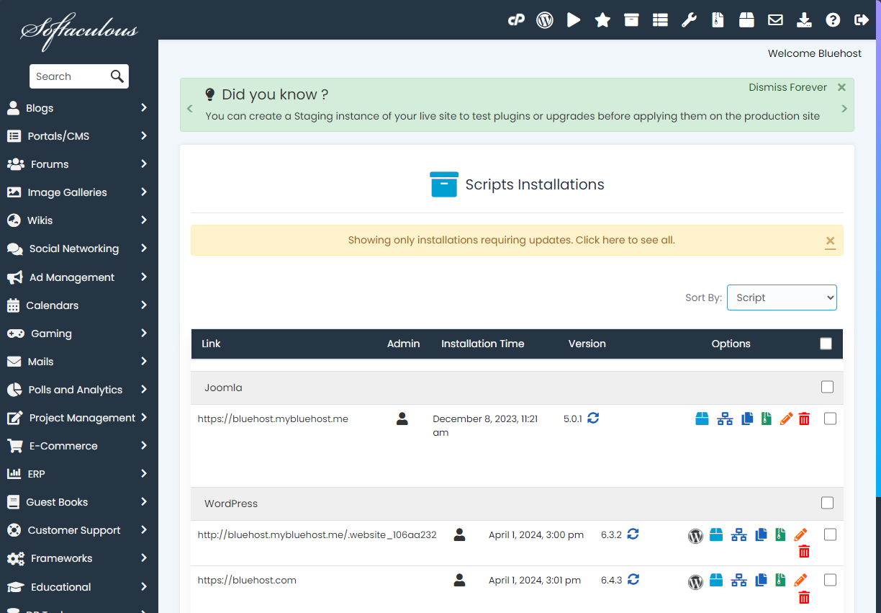The height and width of the screenshot is (613, 881).
Task: Open the cPanel icon in top toolbar
Action: [516, 20]
